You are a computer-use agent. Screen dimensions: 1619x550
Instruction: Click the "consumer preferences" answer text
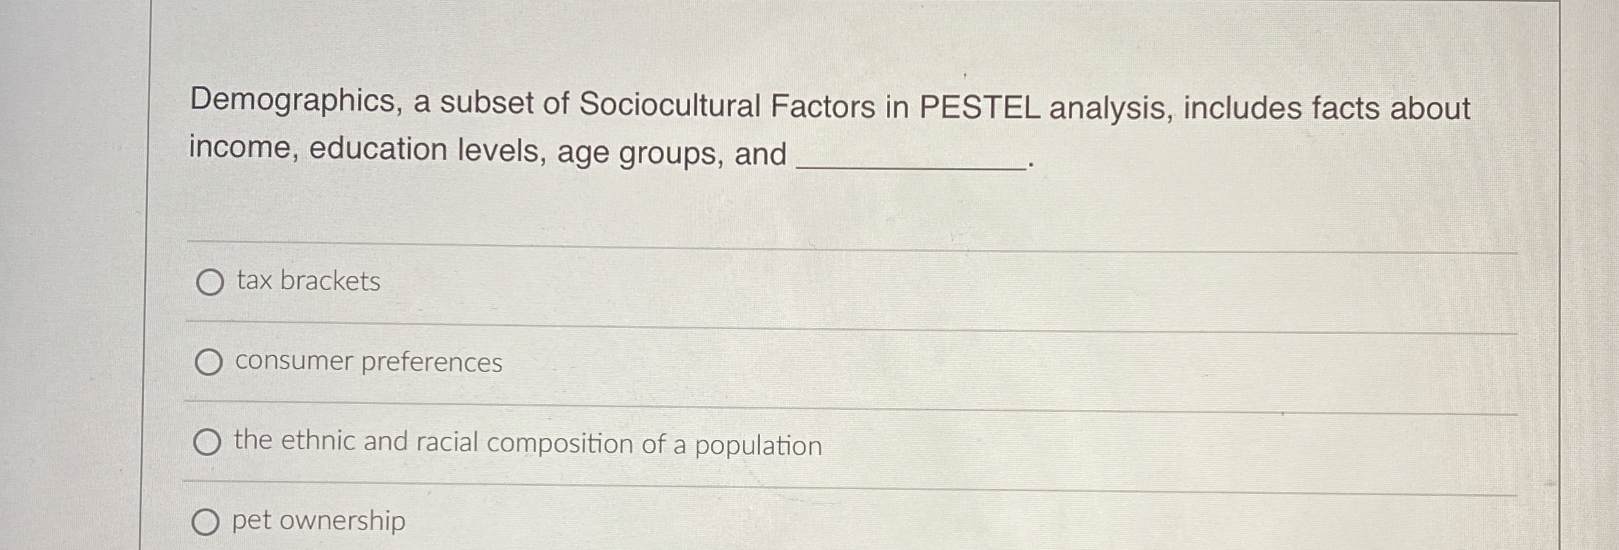click(x=369, y=362)
